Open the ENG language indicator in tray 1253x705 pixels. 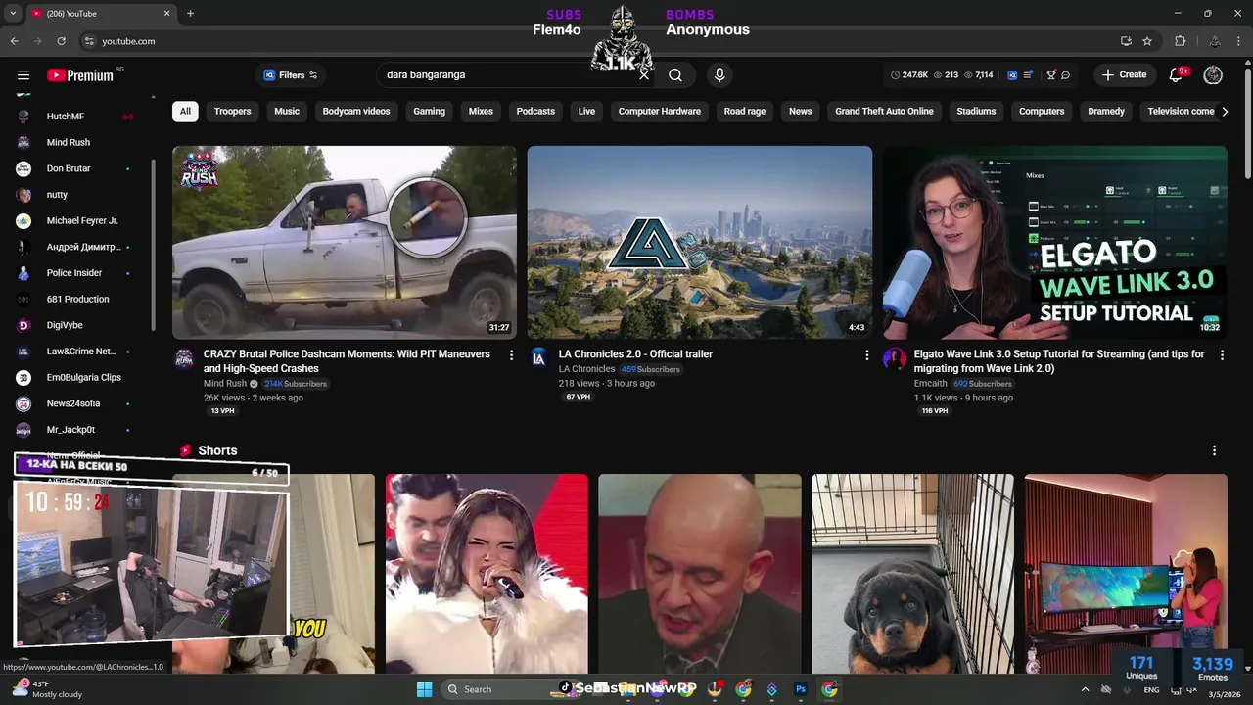point(1151,690)
